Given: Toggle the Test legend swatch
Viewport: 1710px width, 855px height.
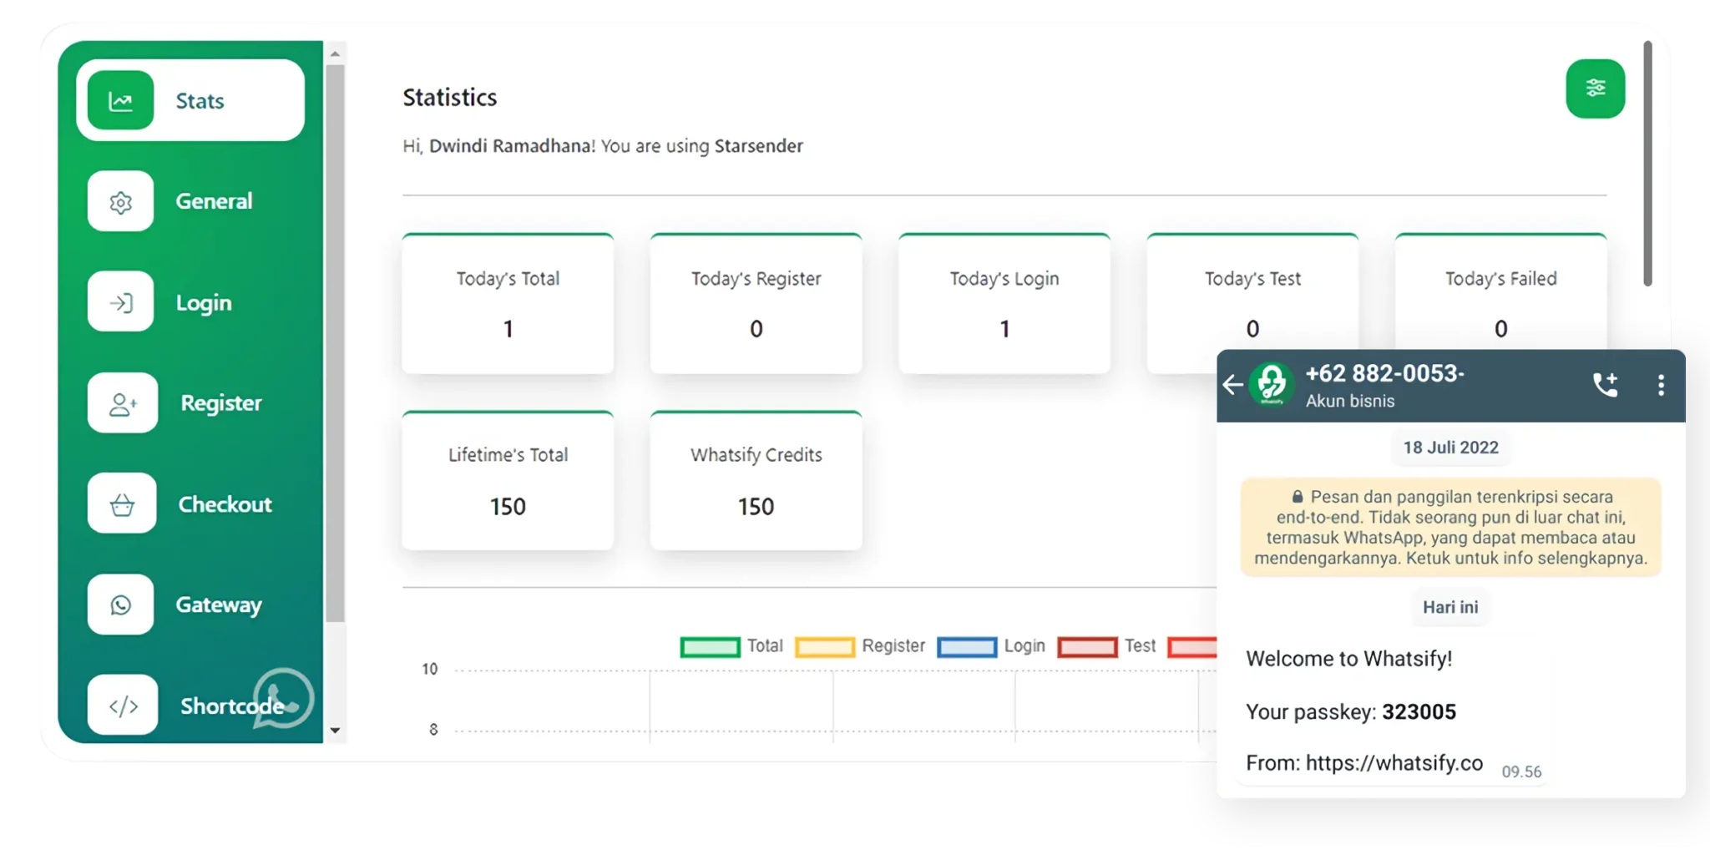Looking at the screenshot, I should click(1087, 647).
